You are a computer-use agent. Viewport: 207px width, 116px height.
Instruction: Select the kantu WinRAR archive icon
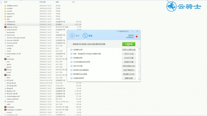click(x=5, y=75)
